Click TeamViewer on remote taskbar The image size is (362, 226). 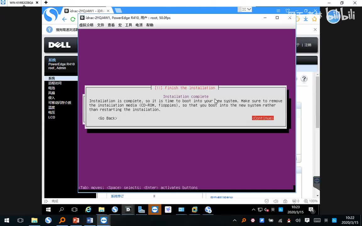pyautogui.click(x=155, y=209)
